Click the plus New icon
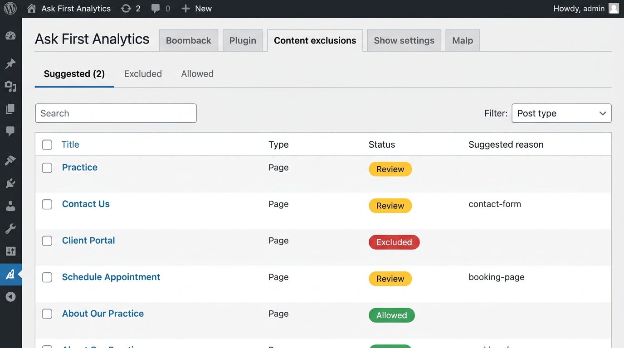 (185, 9)
